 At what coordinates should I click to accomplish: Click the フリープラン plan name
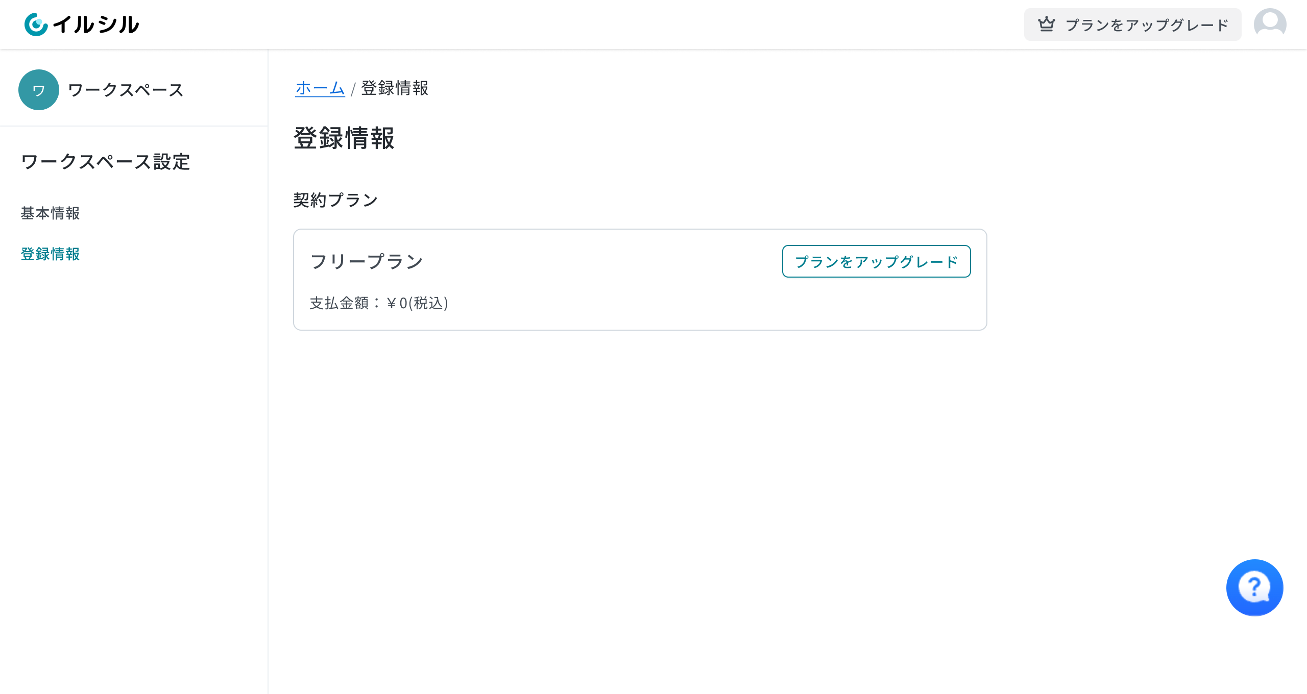point(367,261)
